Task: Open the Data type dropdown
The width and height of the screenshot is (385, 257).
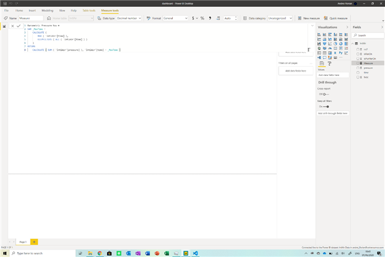Action: click(x=129, y=19)
